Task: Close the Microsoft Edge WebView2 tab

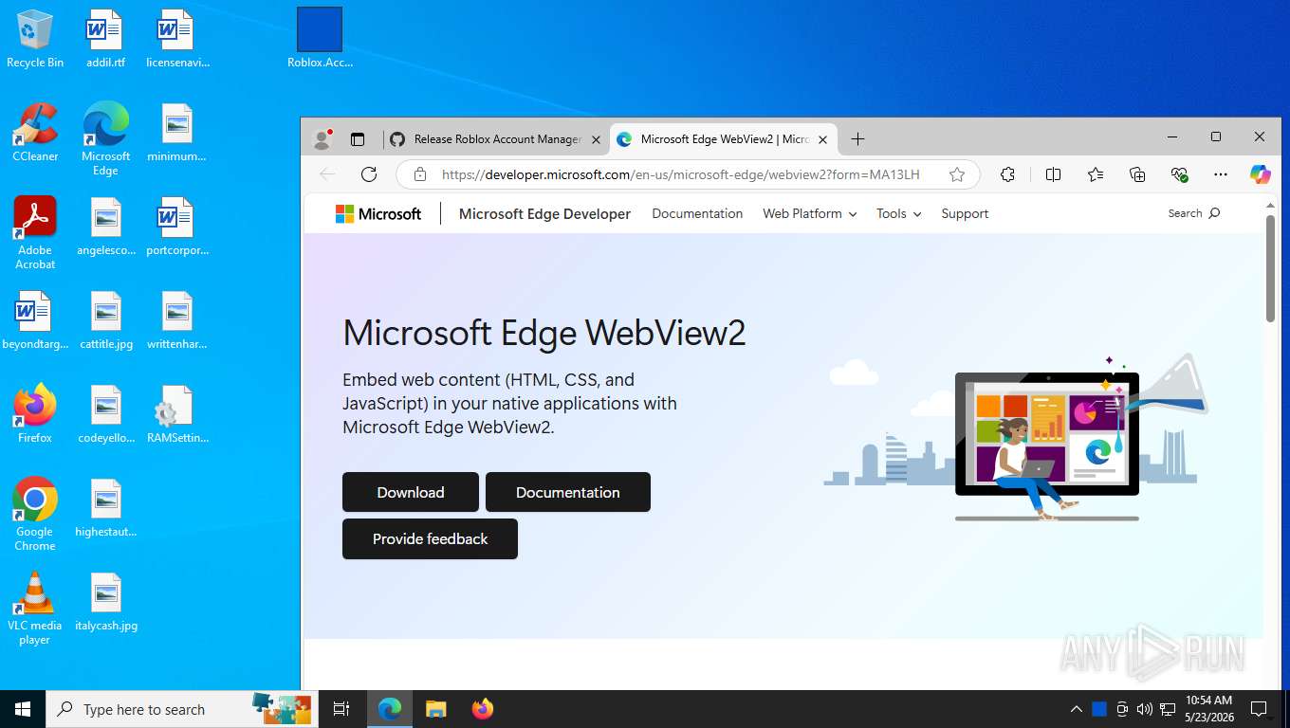Action: [822, 139]
